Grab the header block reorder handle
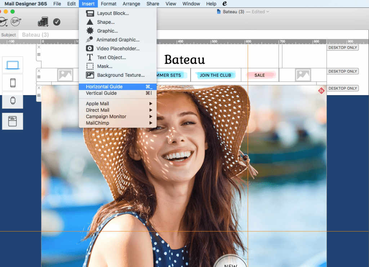Viewport: 369px width, 267px height. coord(39,54)
